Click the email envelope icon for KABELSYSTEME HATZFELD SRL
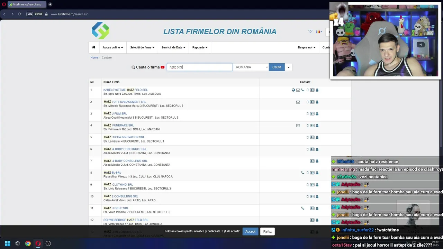 pos(298,90)
